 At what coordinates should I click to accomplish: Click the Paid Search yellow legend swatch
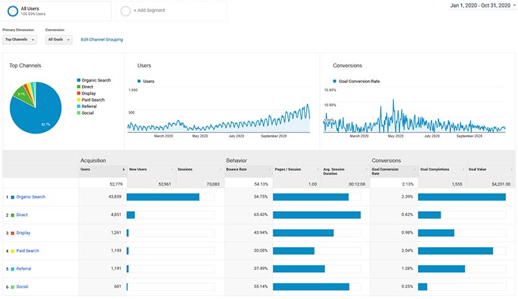tap(79, 100)
